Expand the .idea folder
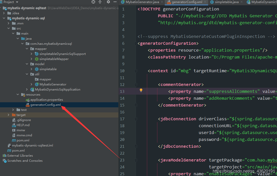Image resolution: width=277 pixels, height=176 pixels. tap(4, 13)
